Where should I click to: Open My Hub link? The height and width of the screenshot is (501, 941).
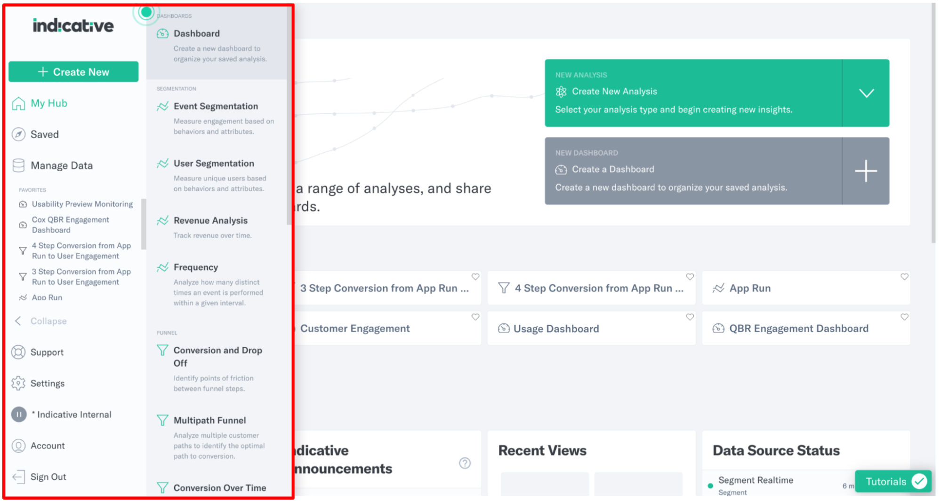(x=49, y=103)
